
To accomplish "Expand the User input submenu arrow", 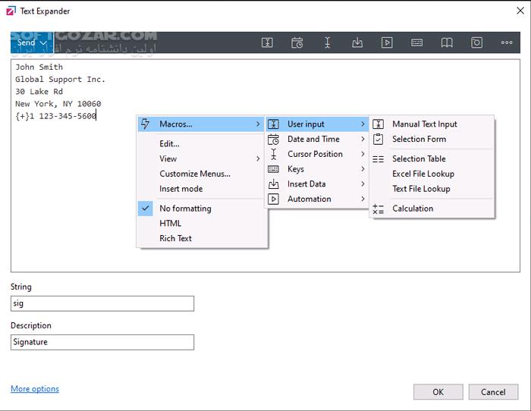I will pyautogui.click(x=363, y=124).
